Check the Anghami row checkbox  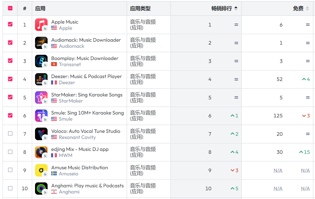10,188
